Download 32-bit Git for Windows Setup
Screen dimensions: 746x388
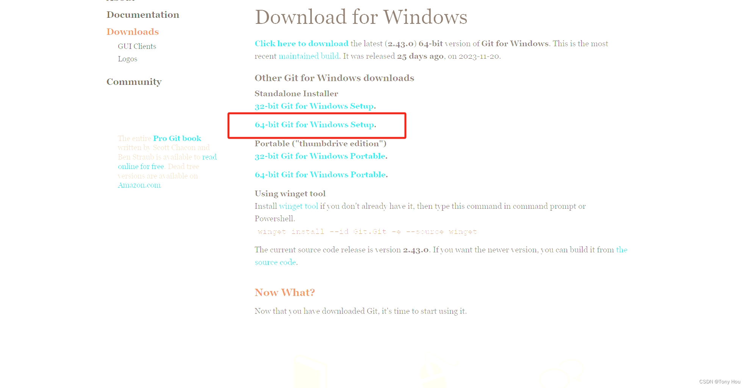click(314, 106)
